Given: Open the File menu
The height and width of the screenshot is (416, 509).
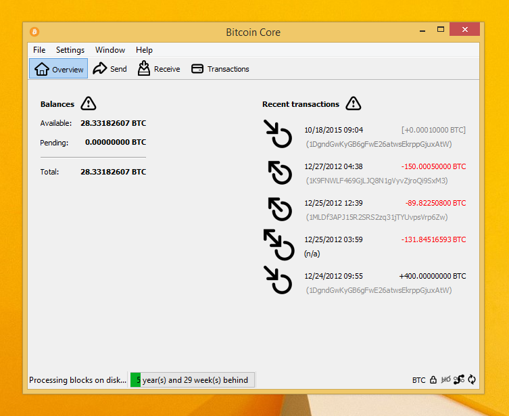Looking at the screenshot, I should (39, 50).
